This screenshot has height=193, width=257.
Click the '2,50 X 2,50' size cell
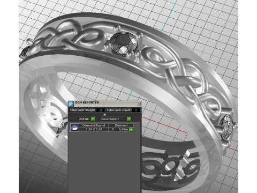coord(94,129)
